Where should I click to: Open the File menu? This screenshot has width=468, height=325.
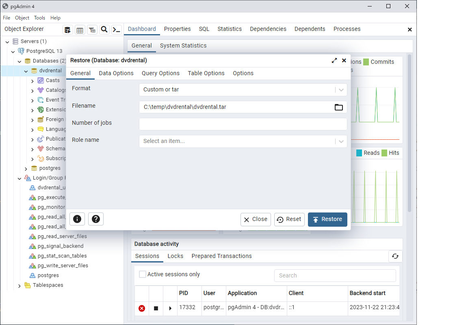click(6, 18)
